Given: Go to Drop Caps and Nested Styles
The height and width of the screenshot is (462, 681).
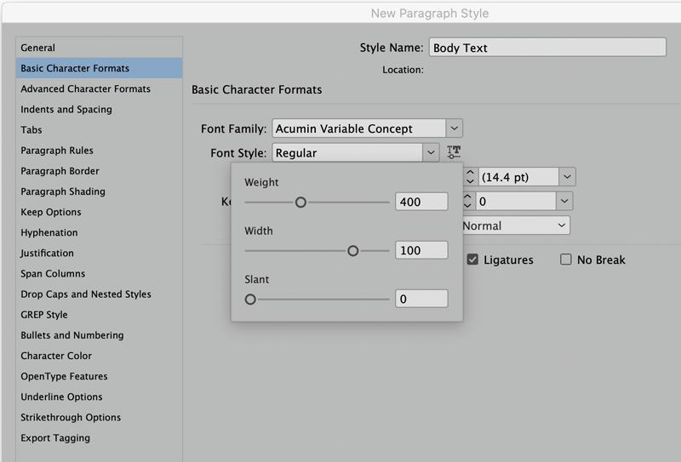Looking at the screenshot, I should point(86,294).
